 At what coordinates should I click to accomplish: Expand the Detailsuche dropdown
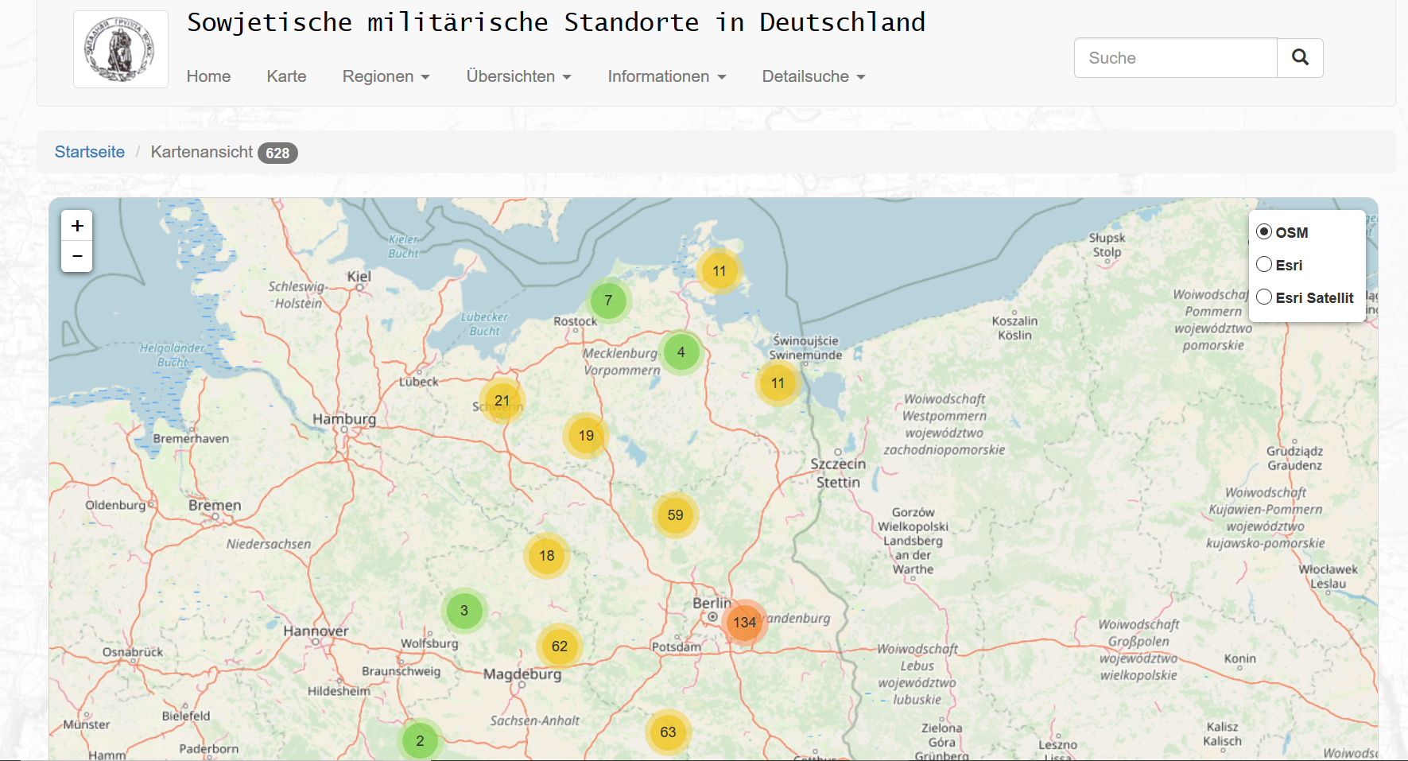coord(813,76)
